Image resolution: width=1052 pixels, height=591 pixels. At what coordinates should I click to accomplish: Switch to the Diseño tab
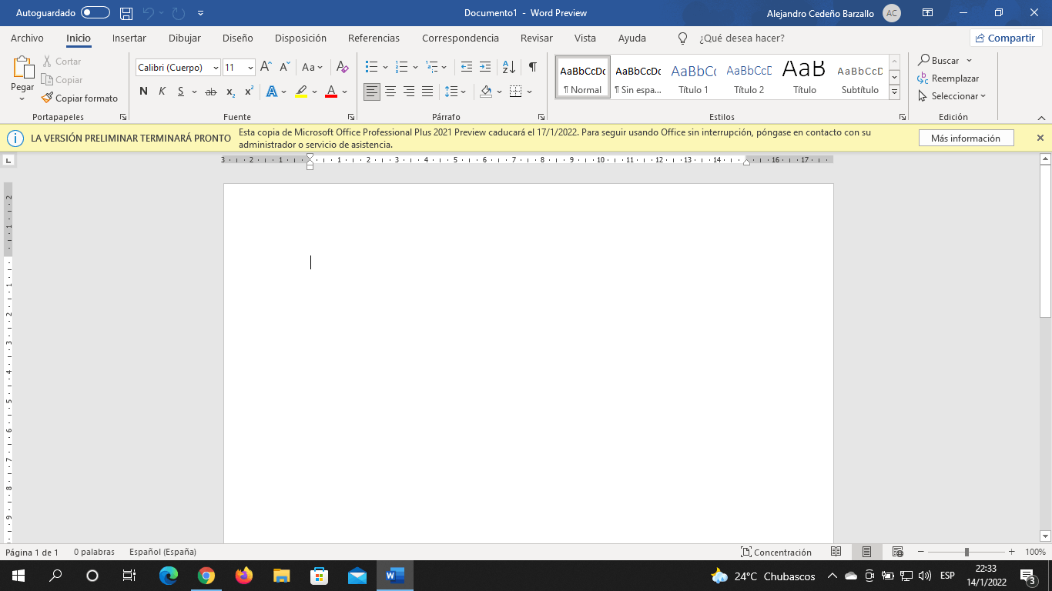pyautogui.click(x=237, y=38)
